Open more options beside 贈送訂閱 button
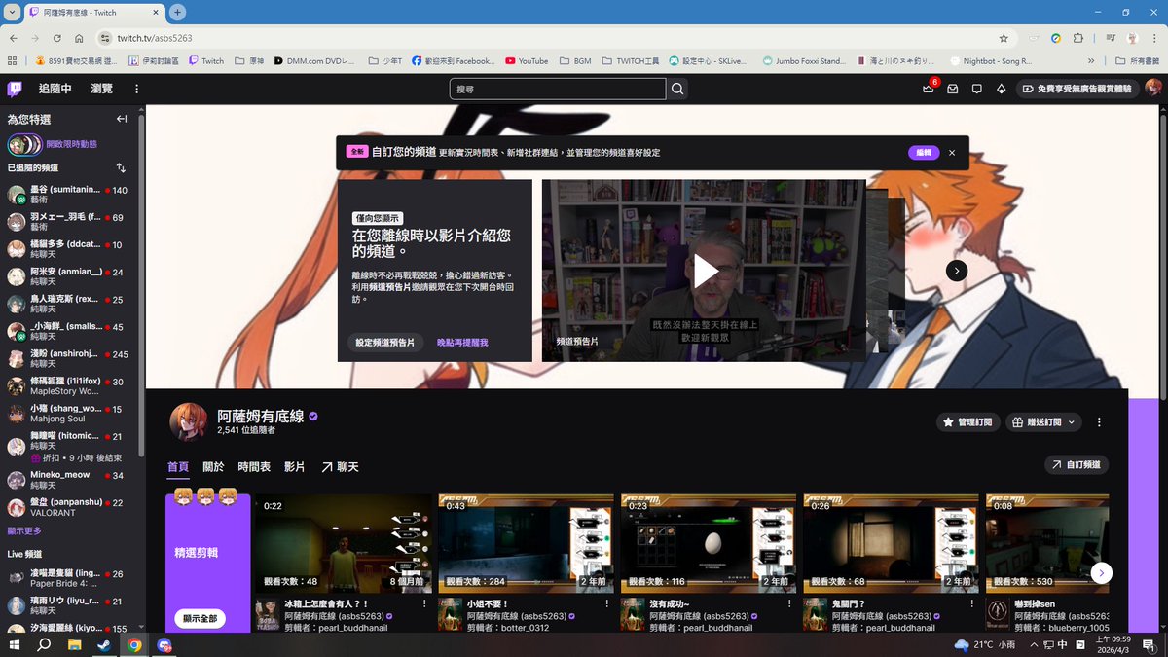 tap(1099, 421)
